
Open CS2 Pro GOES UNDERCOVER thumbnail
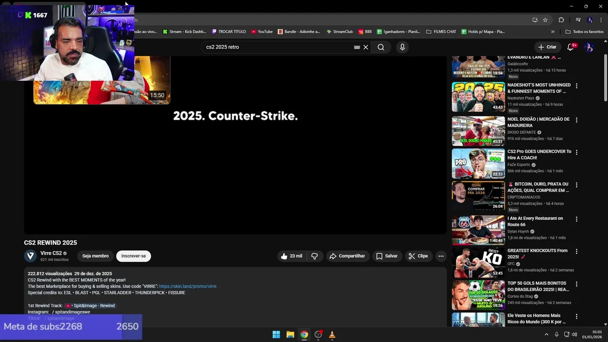pos(478,163)
